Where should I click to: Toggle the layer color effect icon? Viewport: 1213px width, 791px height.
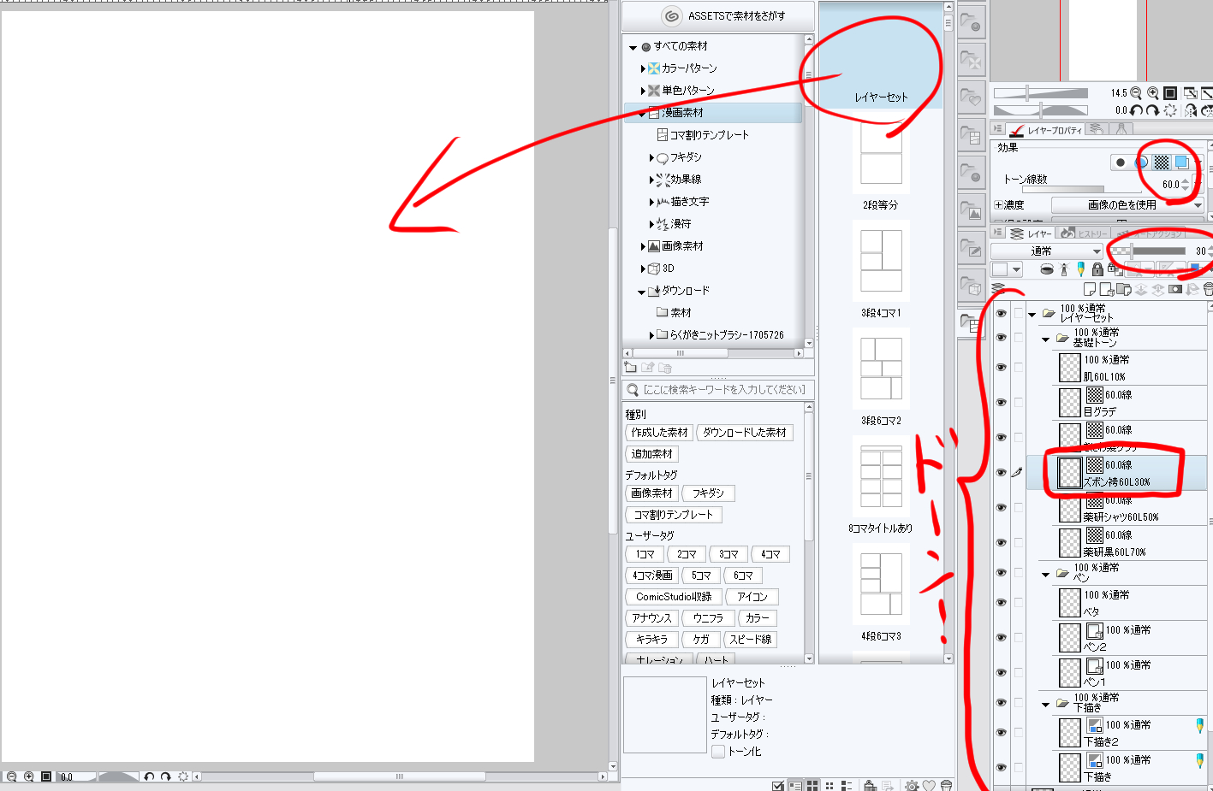(1182, 162)
